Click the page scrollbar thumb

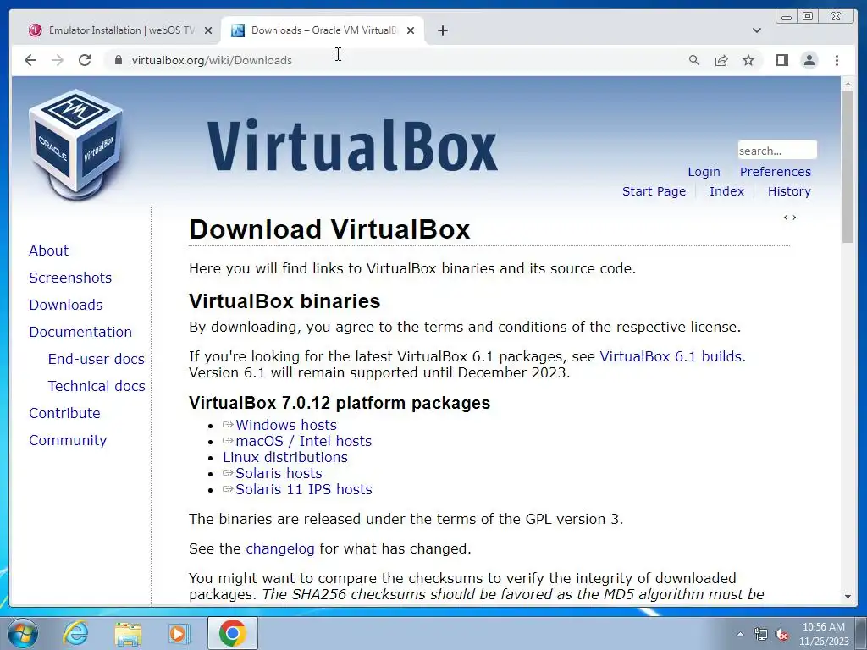pyautogui.click(x=848, y=166)
